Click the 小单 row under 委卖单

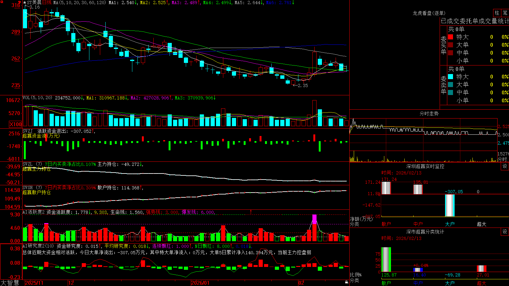(478, 100)
